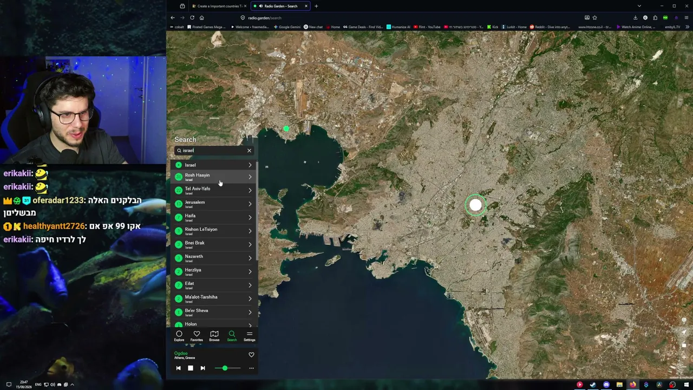Screen dimensions: 693x390
Task: Open Radio Garden Settings
Action: 249,336
